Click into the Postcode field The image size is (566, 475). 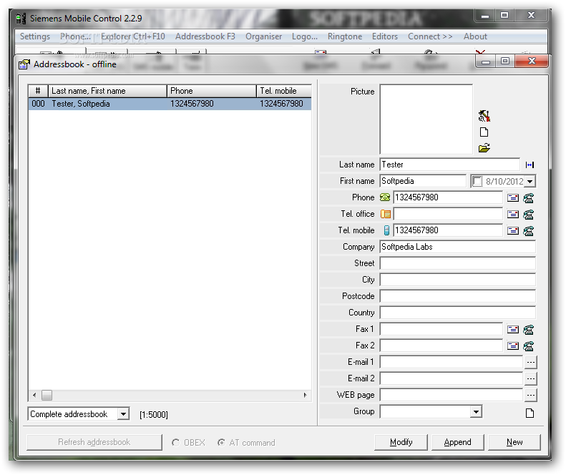[458, 296]
